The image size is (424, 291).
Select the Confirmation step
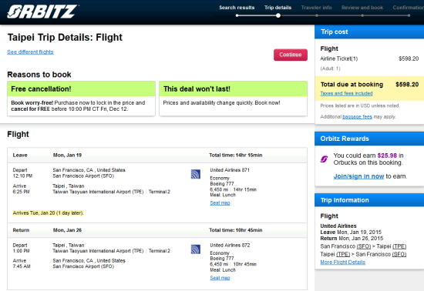409,8
